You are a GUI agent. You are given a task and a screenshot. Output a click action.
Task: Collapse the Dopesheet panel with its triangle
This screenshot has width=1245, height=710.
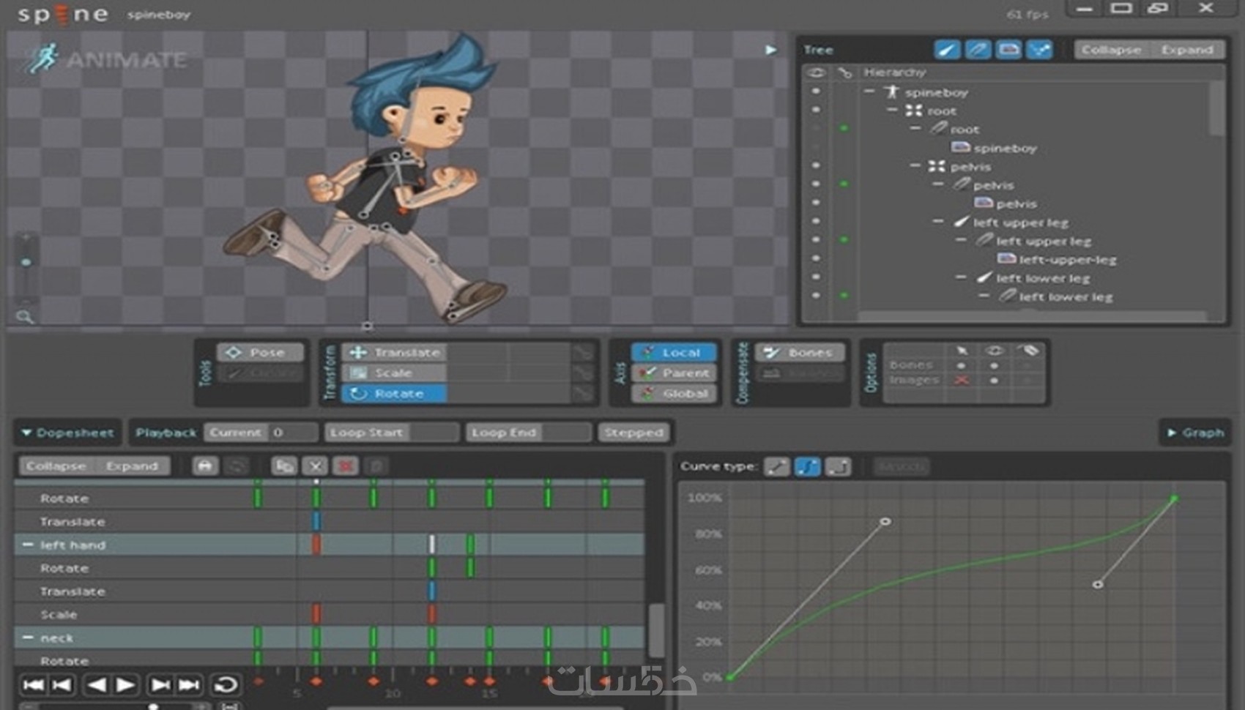point(26,433)
